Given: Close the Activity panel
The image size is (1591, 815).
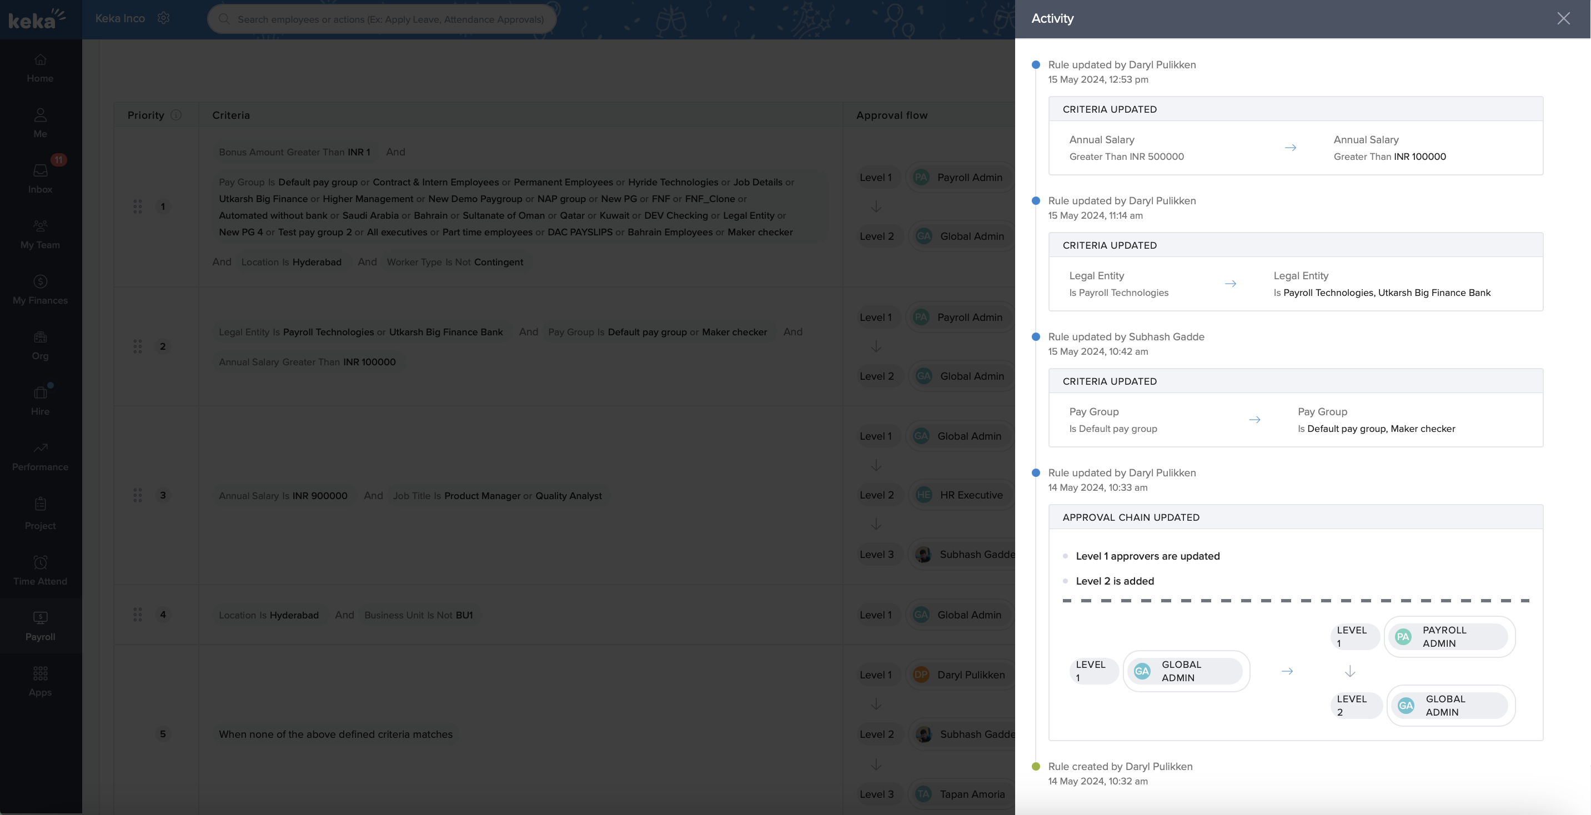Looking at the screenshot, I should (1563, 18).
